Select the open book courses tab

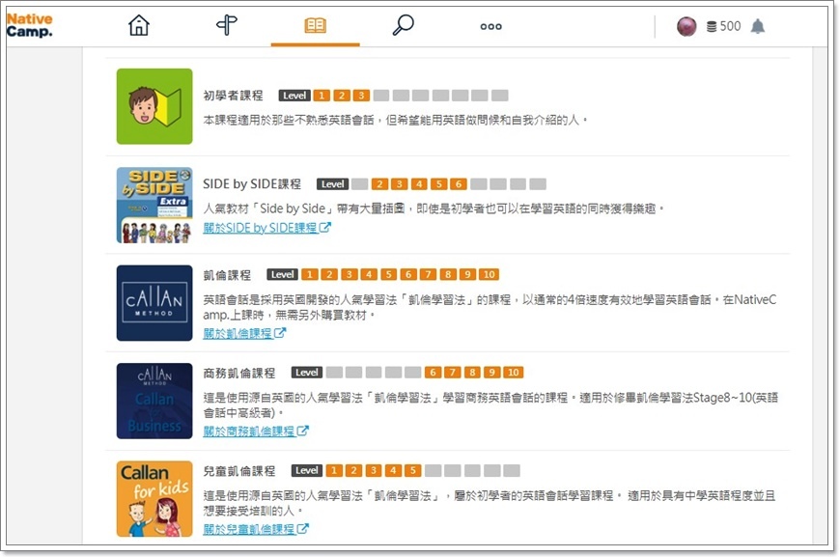(315, 25)
